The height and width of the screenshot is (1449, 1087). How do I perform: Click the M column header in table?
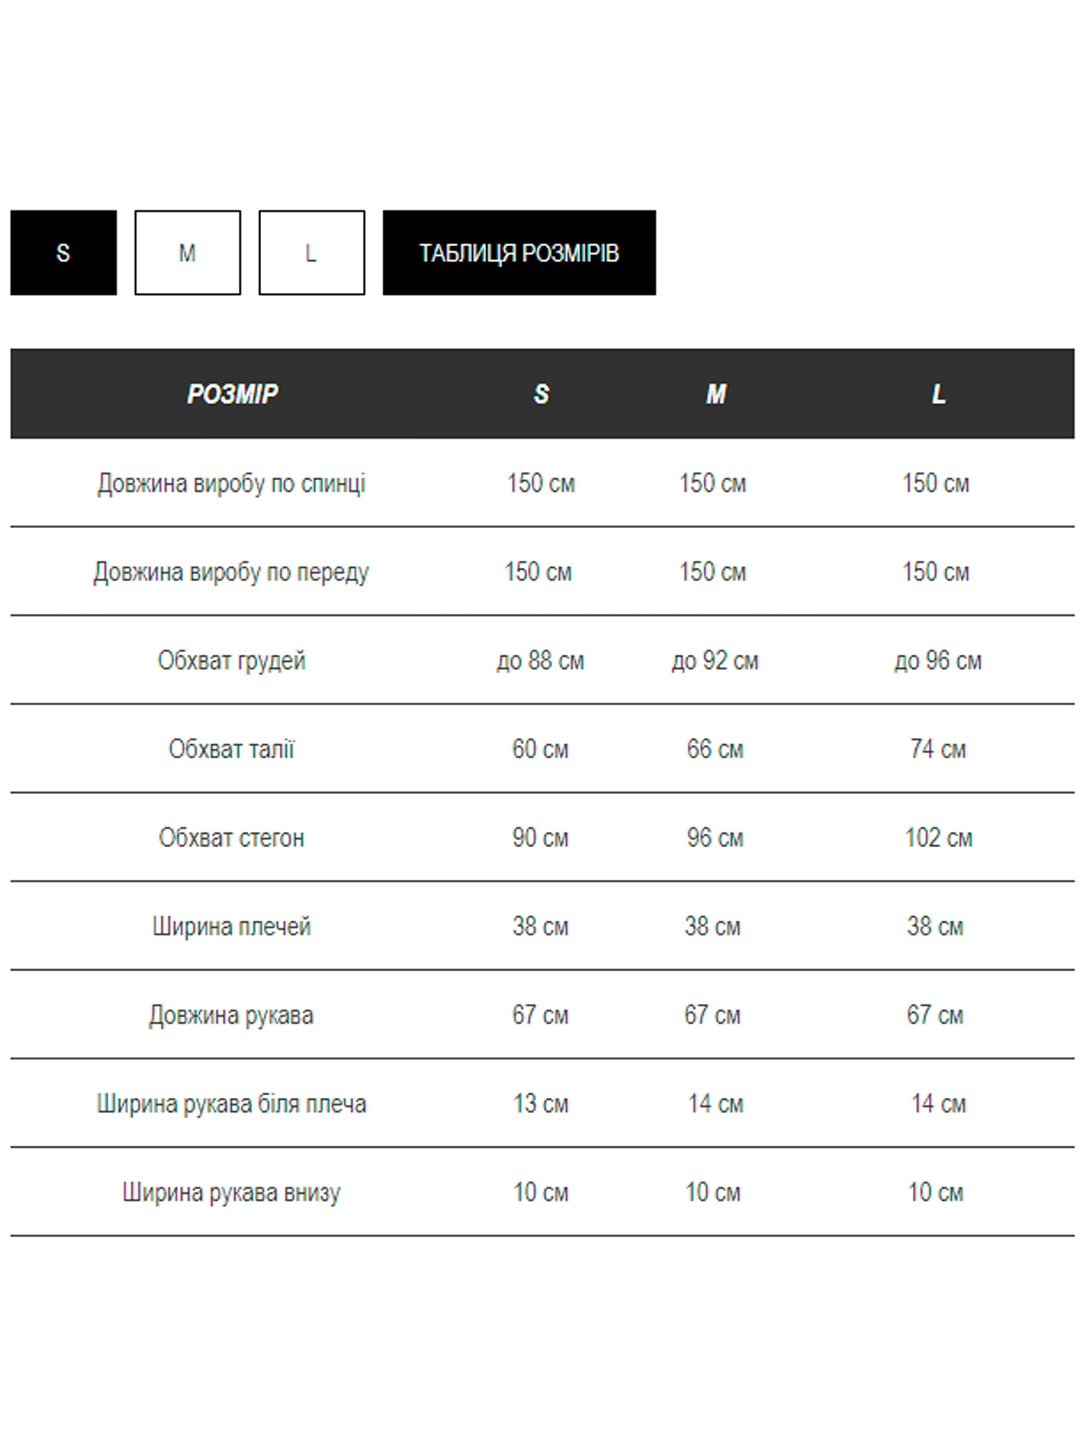[716, 394]
